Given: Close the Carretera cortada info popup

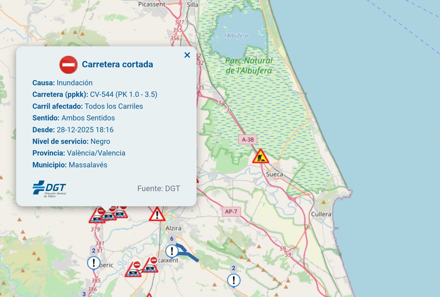Looking at the screenshot, I should [187, 55].
